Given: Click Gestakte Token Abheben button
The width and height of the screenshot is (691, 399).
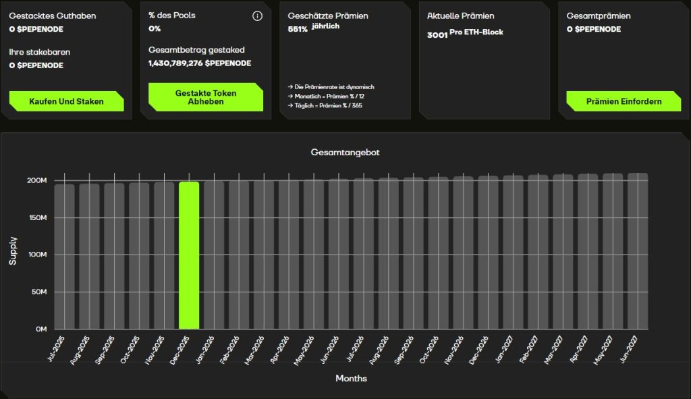Looking at the screenshot, I should (x=205, y=97).
